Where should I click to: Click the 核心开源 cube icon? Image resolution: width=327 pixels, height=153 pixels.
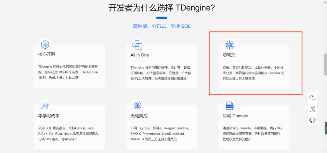coord(45,45)
